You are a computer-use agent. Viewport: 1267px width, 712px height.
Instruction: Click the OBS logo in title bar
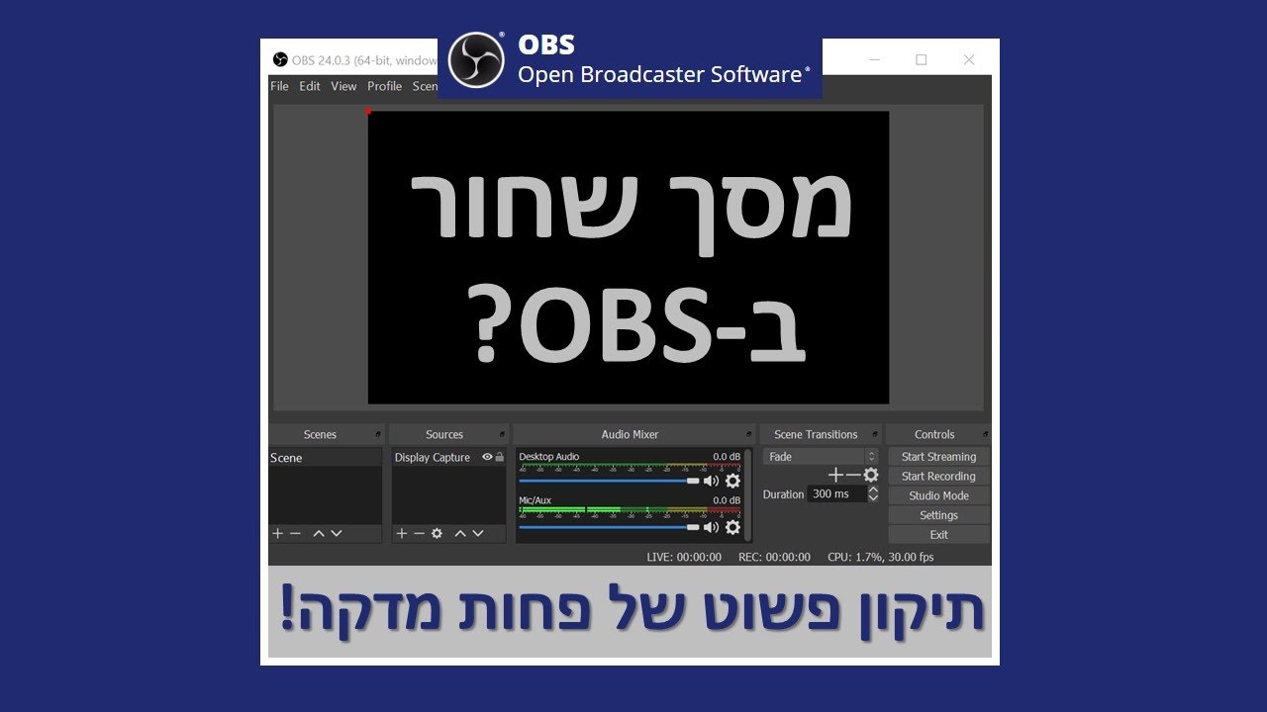[x=280, y=59]
